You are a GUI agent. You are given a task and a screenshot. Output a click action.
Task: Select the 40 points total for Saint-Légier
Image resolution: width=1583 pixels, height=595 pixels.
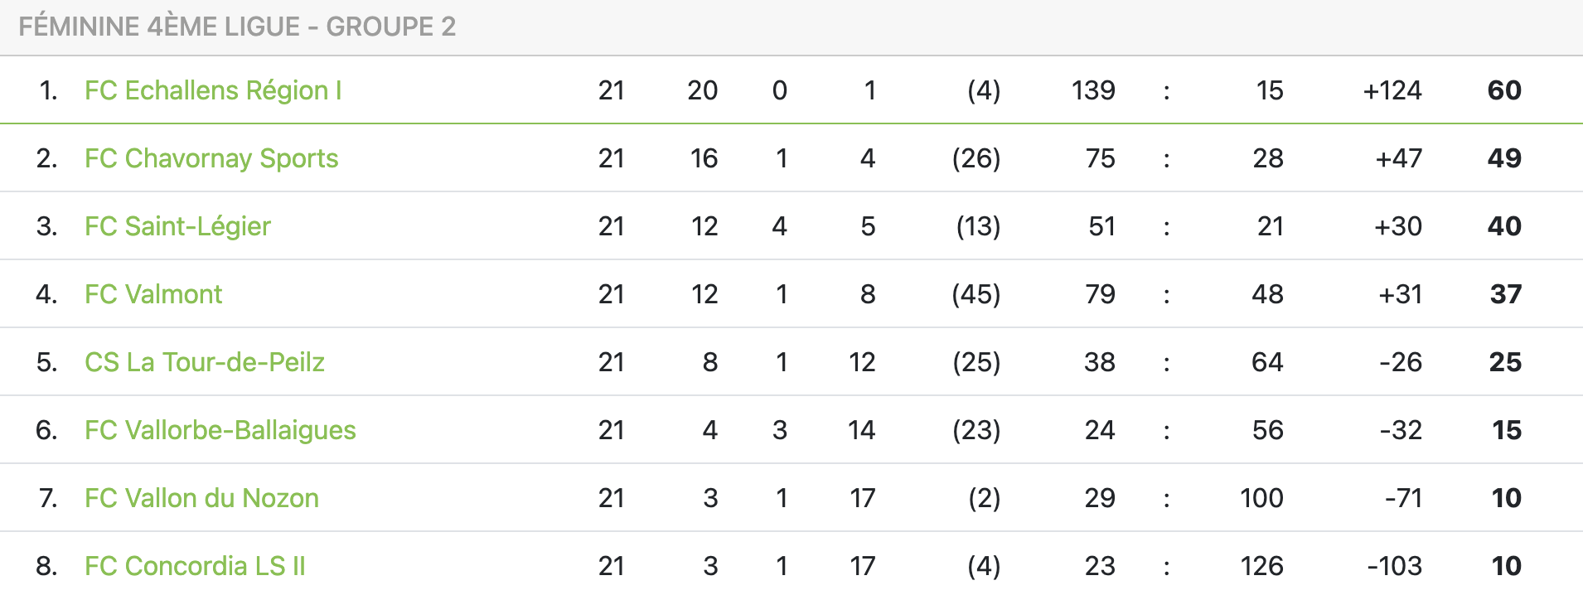pos(1504,226)
